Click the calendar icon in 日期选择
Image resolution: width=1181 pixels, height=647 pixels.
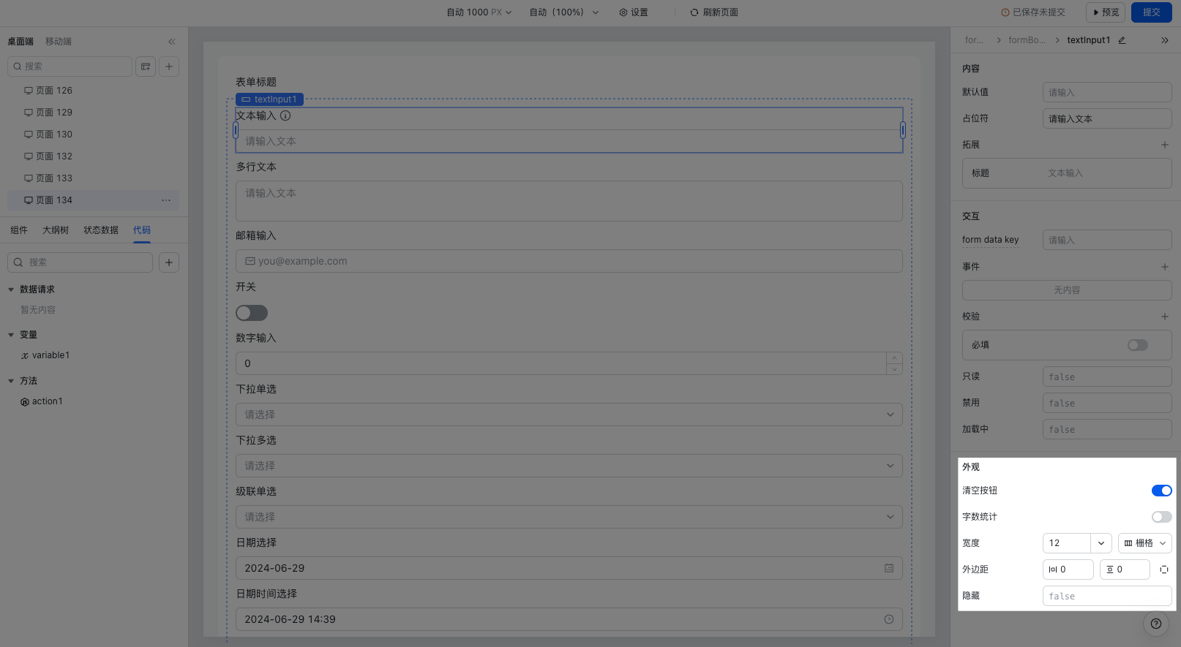[889, 568]
